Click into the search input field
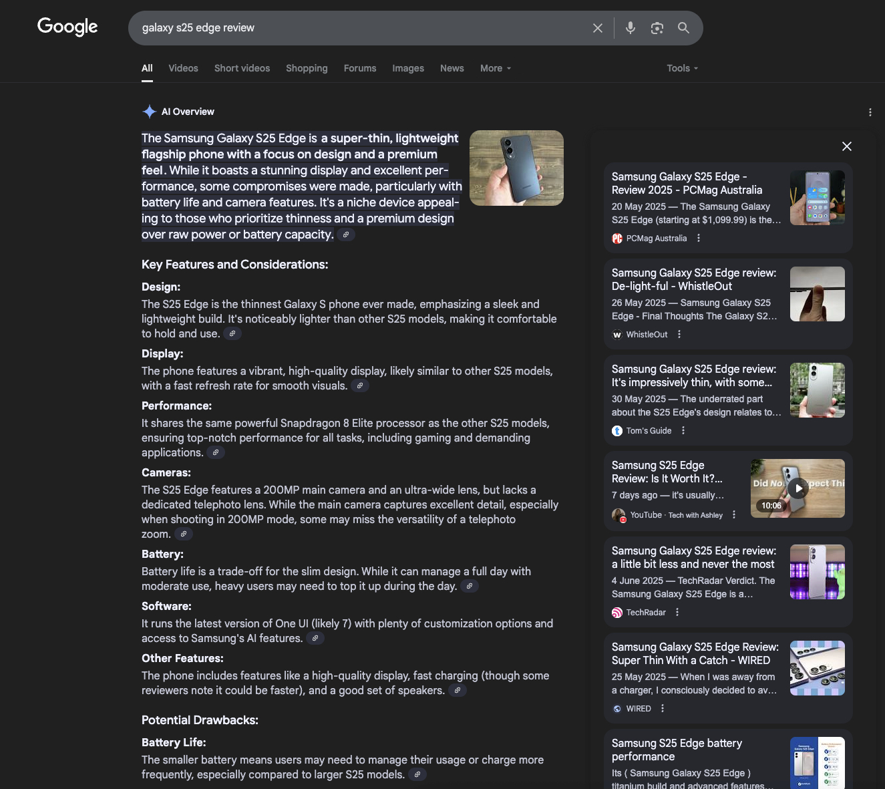The width and height of the screenshot is (885, 789). pos(361,28)
